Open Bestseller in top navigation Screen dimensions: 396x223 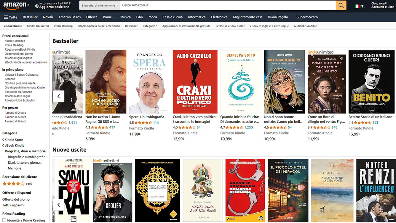[30, 17]
